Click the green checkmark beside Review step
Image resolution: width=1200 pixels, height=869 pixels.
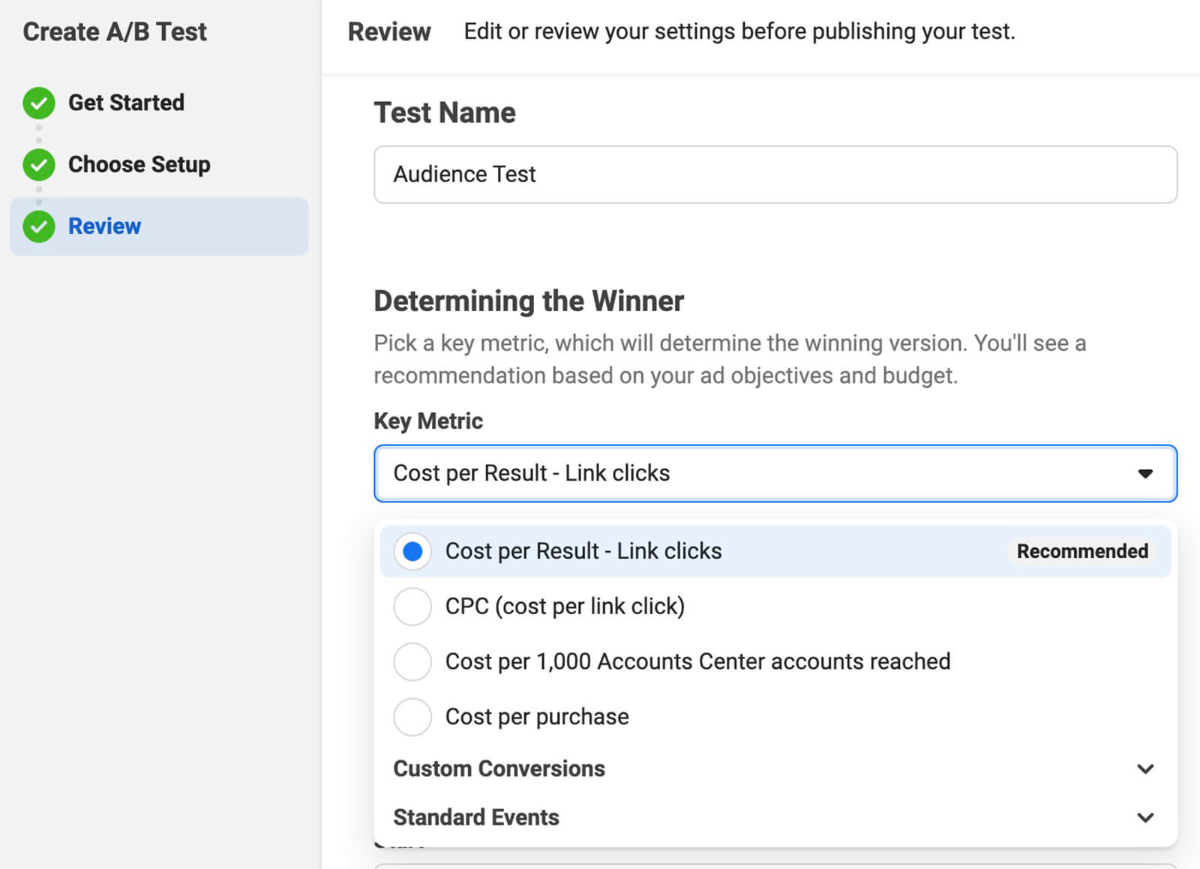coord(39,226)
